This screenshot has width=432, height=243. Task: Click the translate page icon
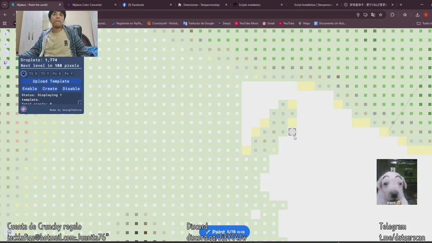pyautogui.click(x=373, y=15)
